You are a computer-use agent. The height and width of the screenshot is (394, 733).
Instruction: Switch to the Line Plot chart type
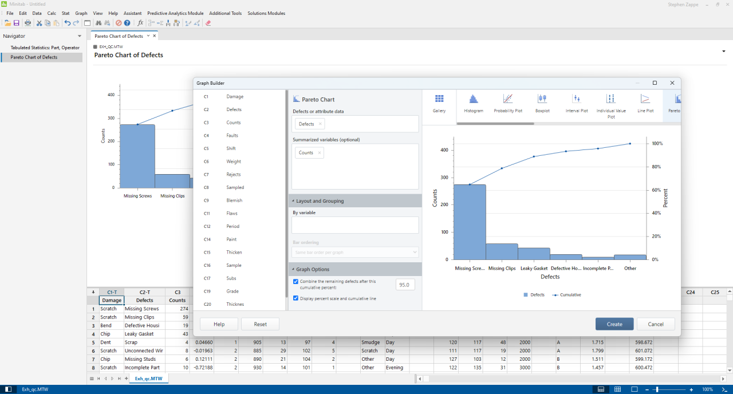point(647,103)
